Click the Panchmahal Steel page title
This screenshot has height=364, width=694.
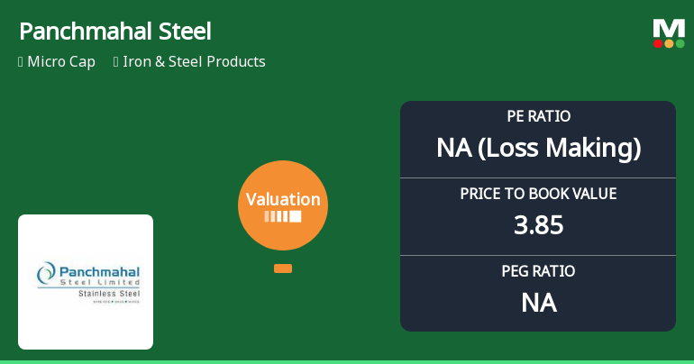pyautogui.click(x=114, y=32)
